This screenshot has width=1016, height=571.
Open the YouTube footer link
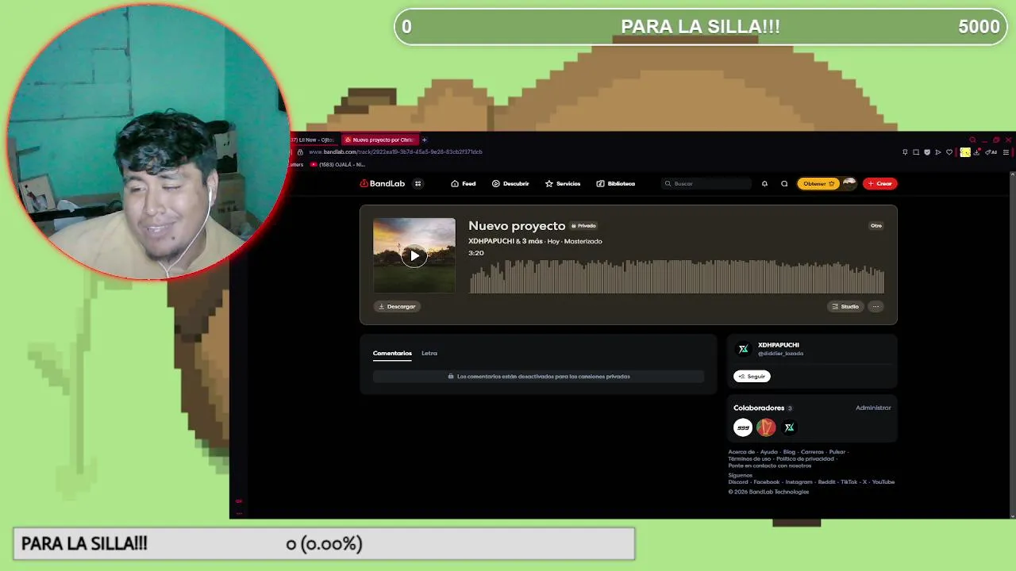click(883, 482)
